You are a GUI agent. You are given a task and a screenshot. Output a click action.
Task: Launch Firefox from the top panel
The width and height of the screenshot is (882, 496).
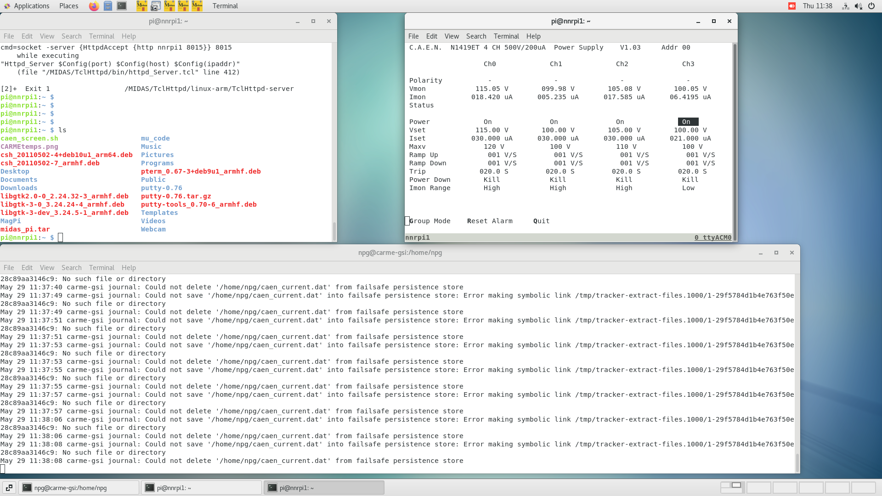point(94,6)
